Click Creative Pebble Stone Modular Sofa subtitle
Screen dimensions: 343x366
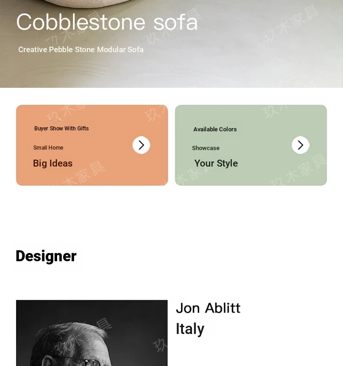(x=81, y=49)
